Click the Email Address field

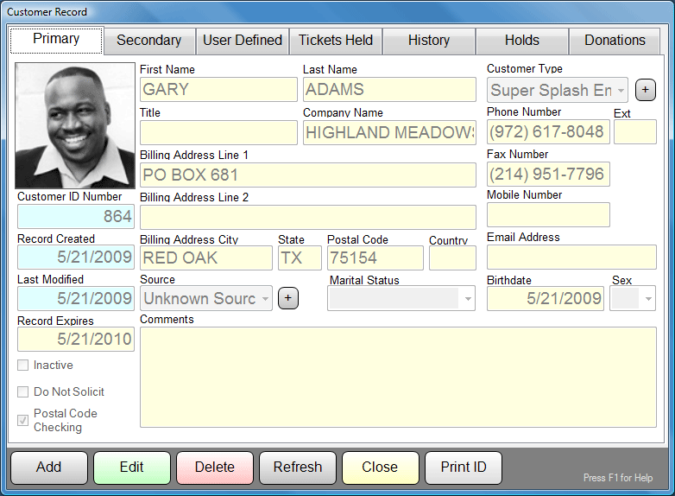coord(571,258)
